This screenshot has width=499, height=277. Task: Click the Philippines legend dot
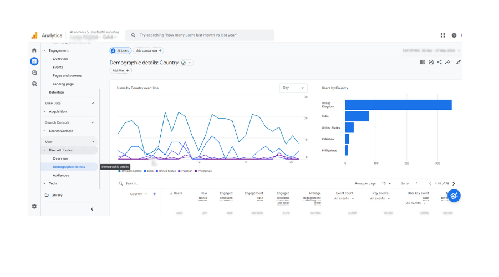coord(196,171)
